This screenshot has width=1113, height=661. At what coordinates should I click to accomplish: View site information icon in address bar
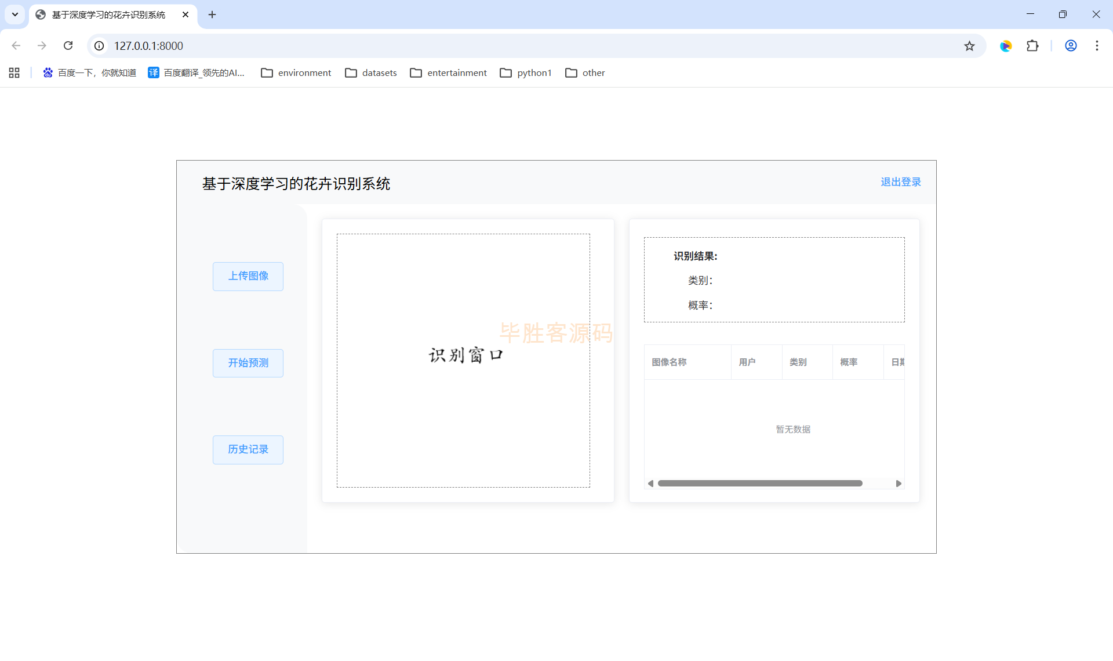(x=100, y=46)
